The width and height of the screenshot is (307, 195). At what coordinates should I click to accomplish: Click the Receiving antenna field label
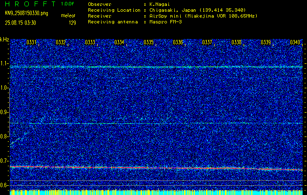tap(113, 22)
